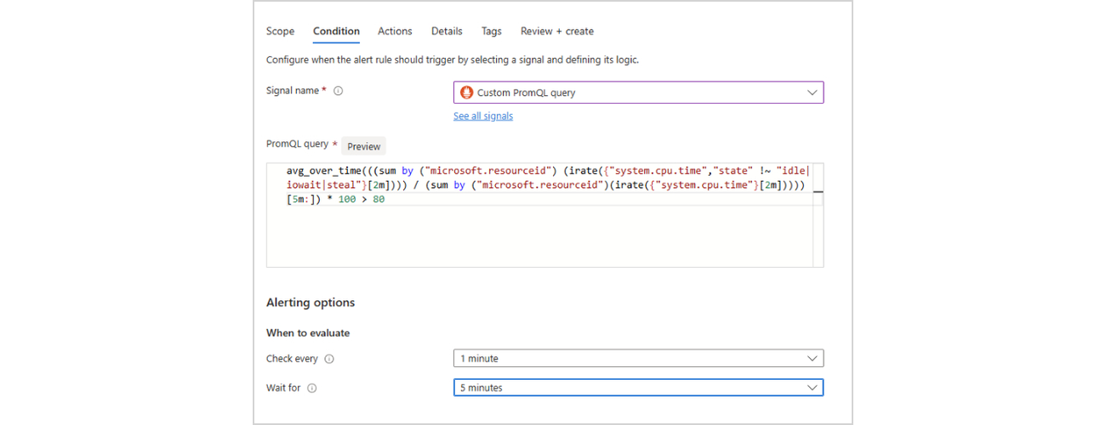
Task: Switch to the Scope tab
Action: (280, 31)
